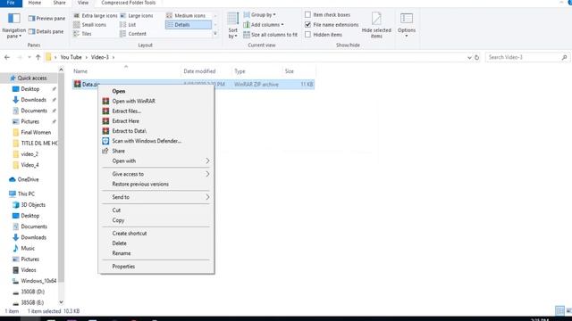Toggle the Details pane

coord(46,32)
